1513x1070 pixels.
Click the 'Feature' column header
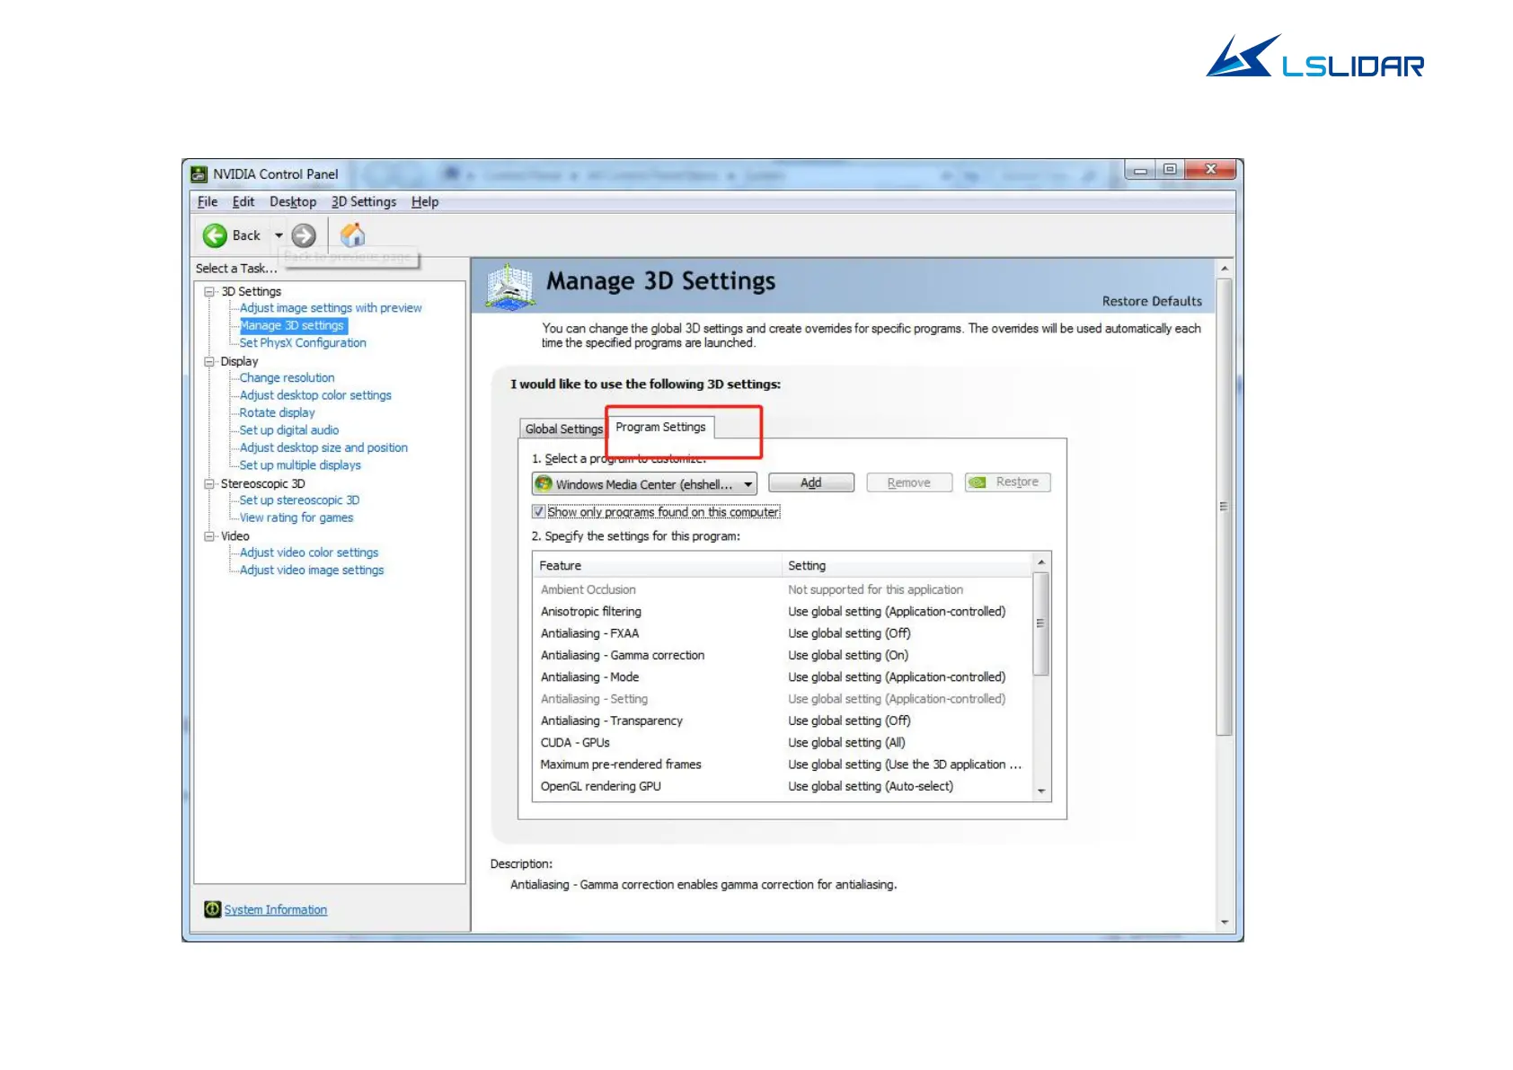click(658, 566)
